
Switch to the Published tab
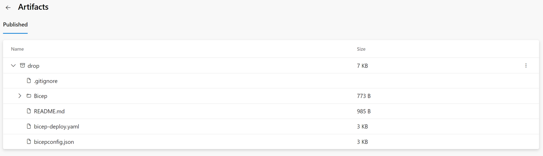(x=15, y=25)
